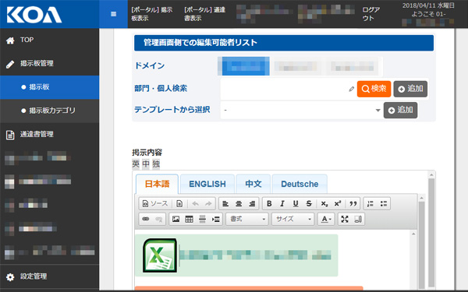This screenshot has height=292, width=468.
Task: Open the text color picker
Action: (x=326, y=220)
